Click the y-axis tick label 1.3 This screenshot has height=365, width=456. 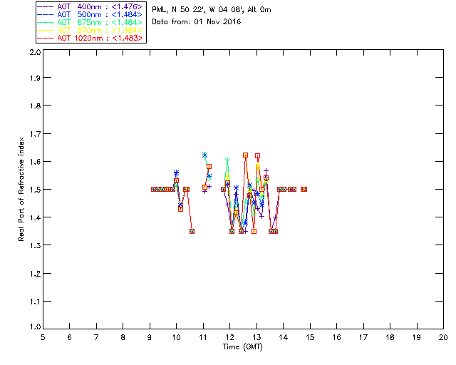tap(35, 246)
